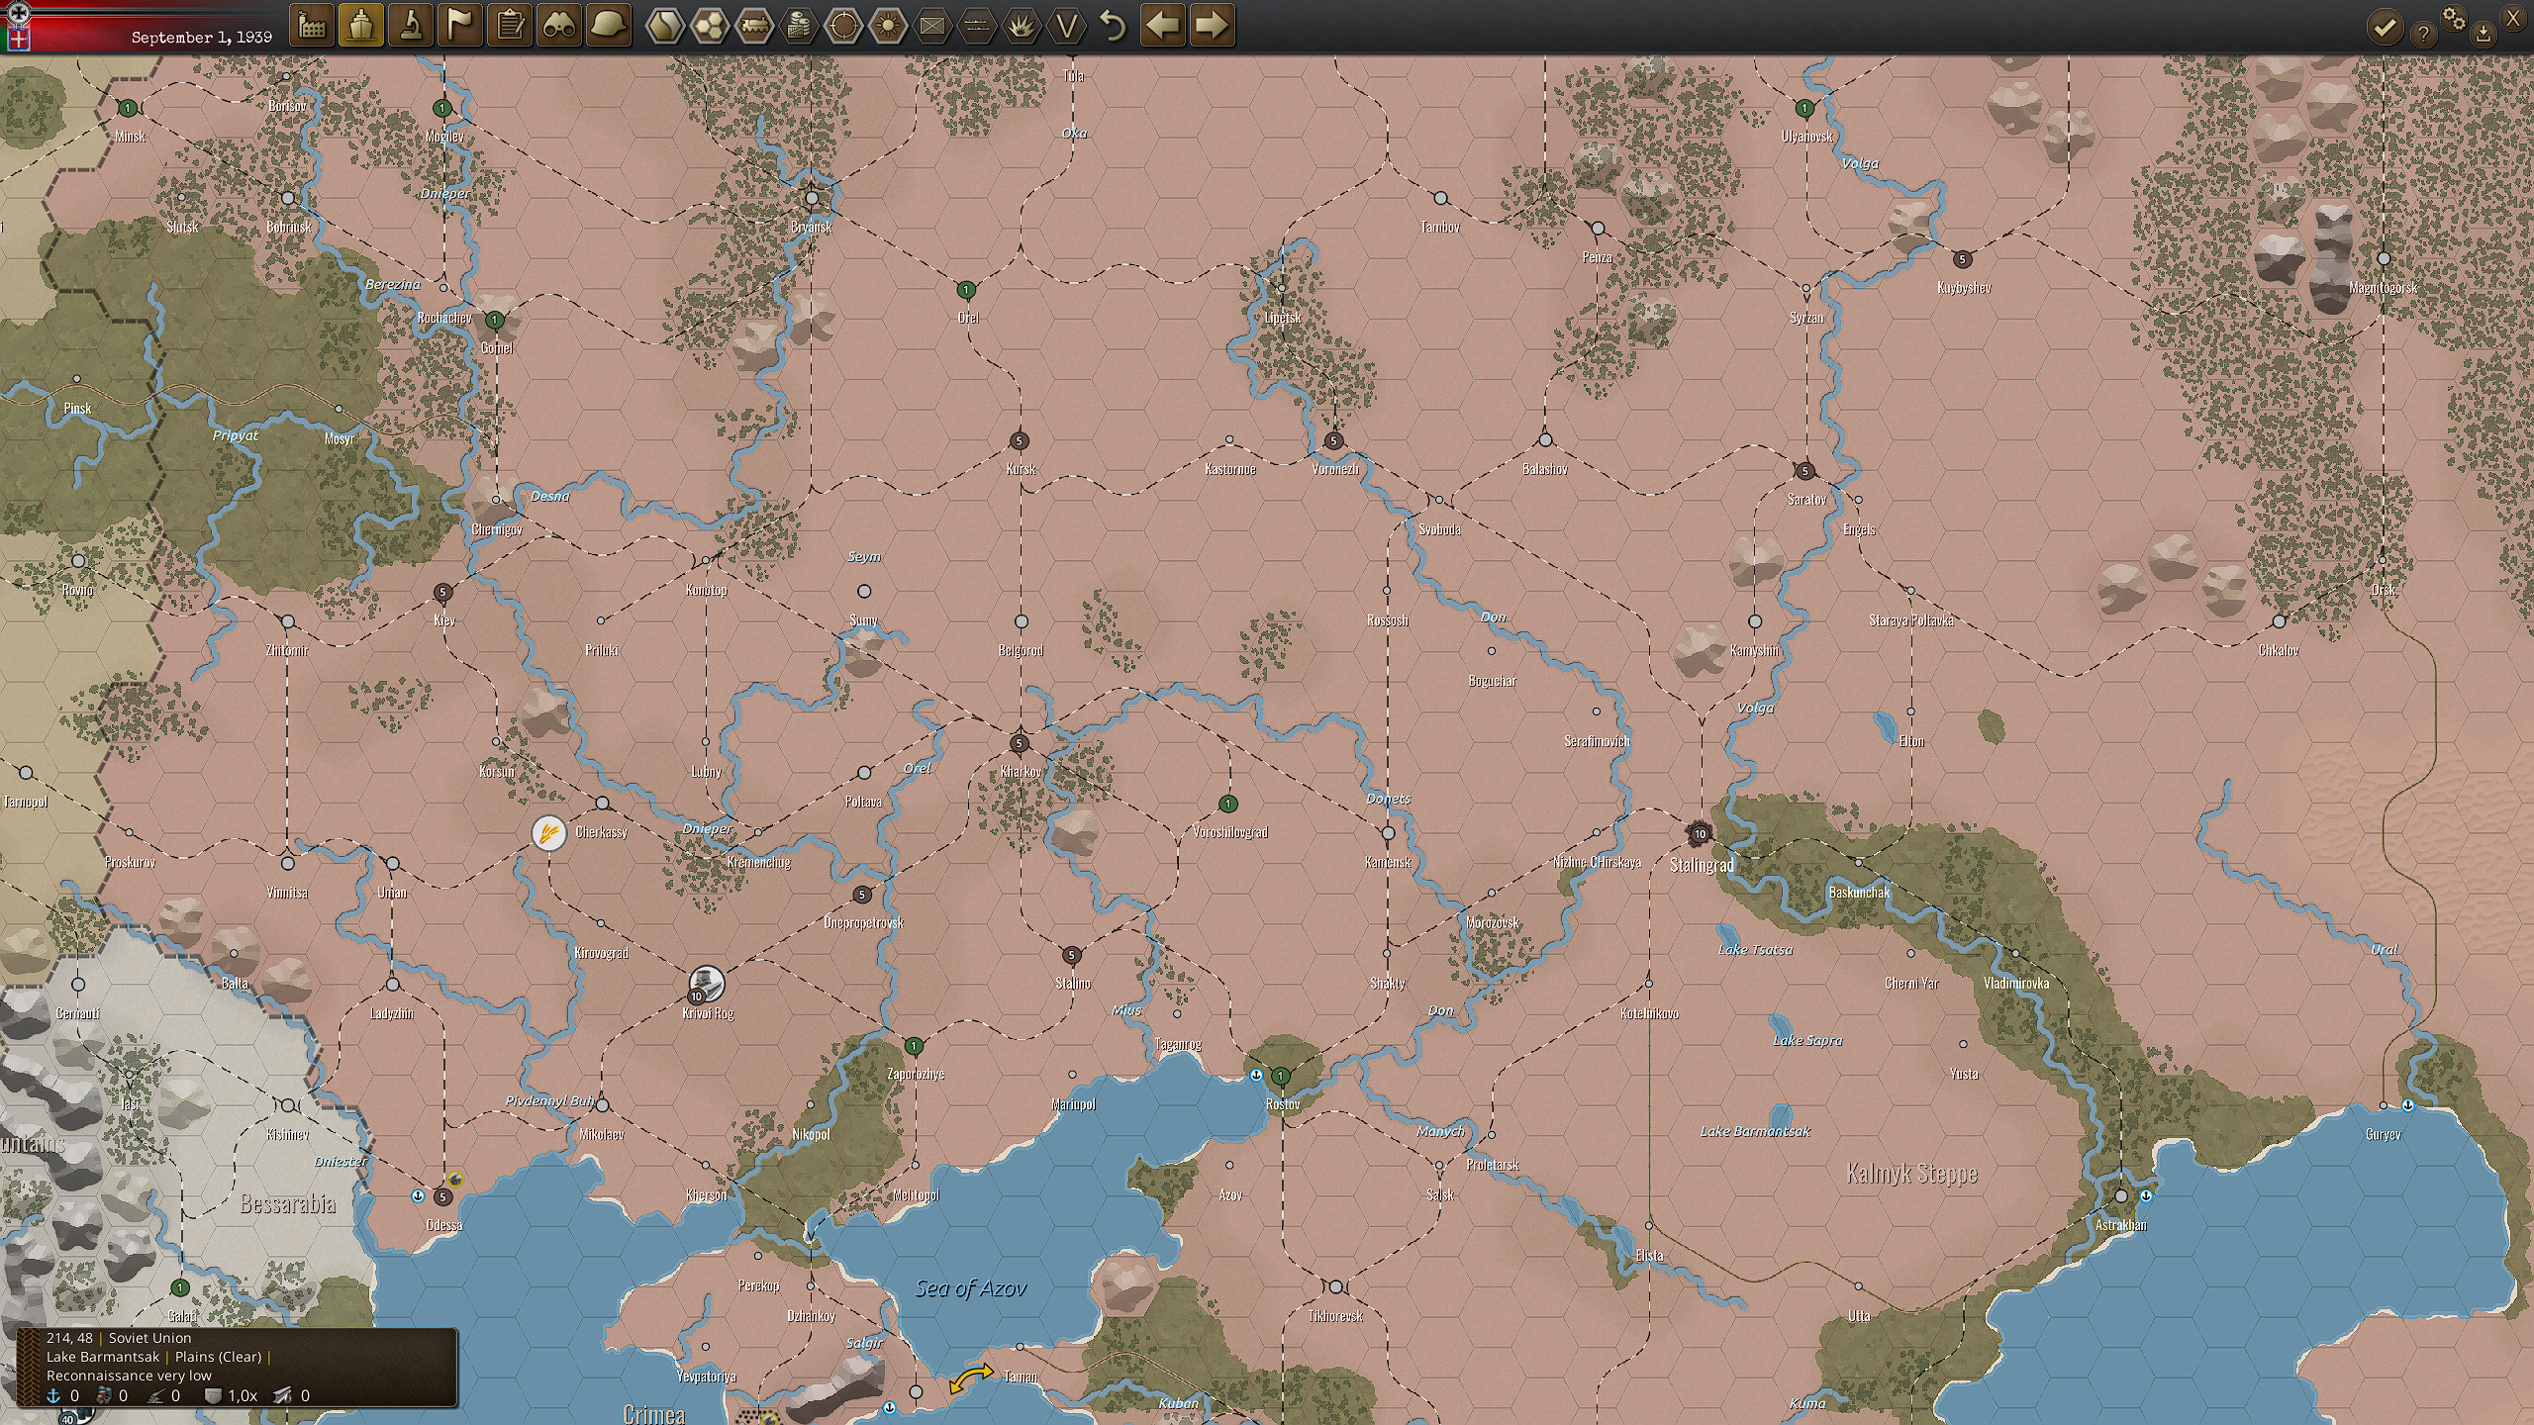Select the Voroshilovgrad green marker

(x=1228, y=804)
